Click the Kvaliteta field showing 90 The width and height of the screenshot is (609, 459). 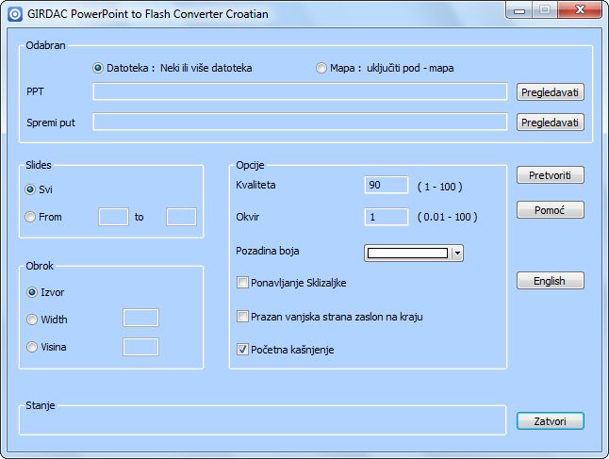coord(387,185)
